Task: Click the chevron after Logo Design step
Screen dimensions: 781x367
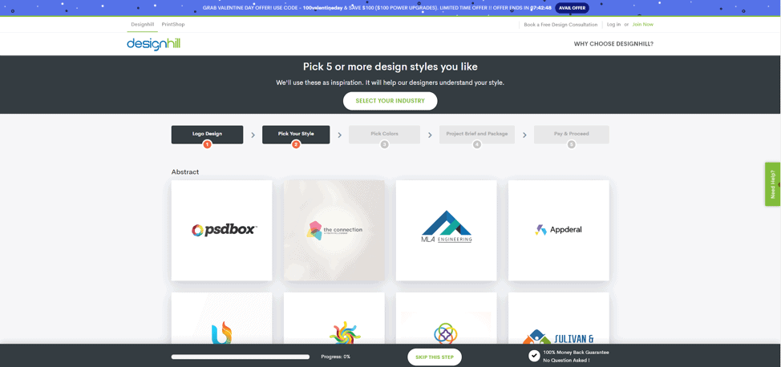Action: (x=253, y=135)
